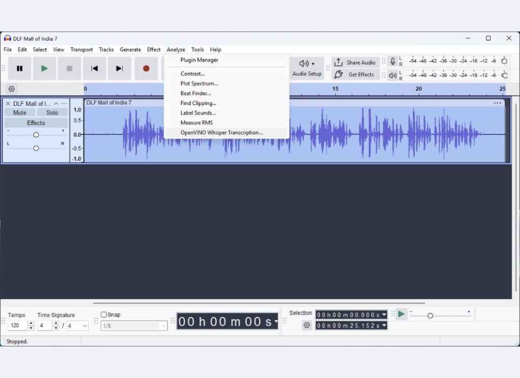Open selection end time format dropdown
Screen dimensions: 520x378
[384, 325]
